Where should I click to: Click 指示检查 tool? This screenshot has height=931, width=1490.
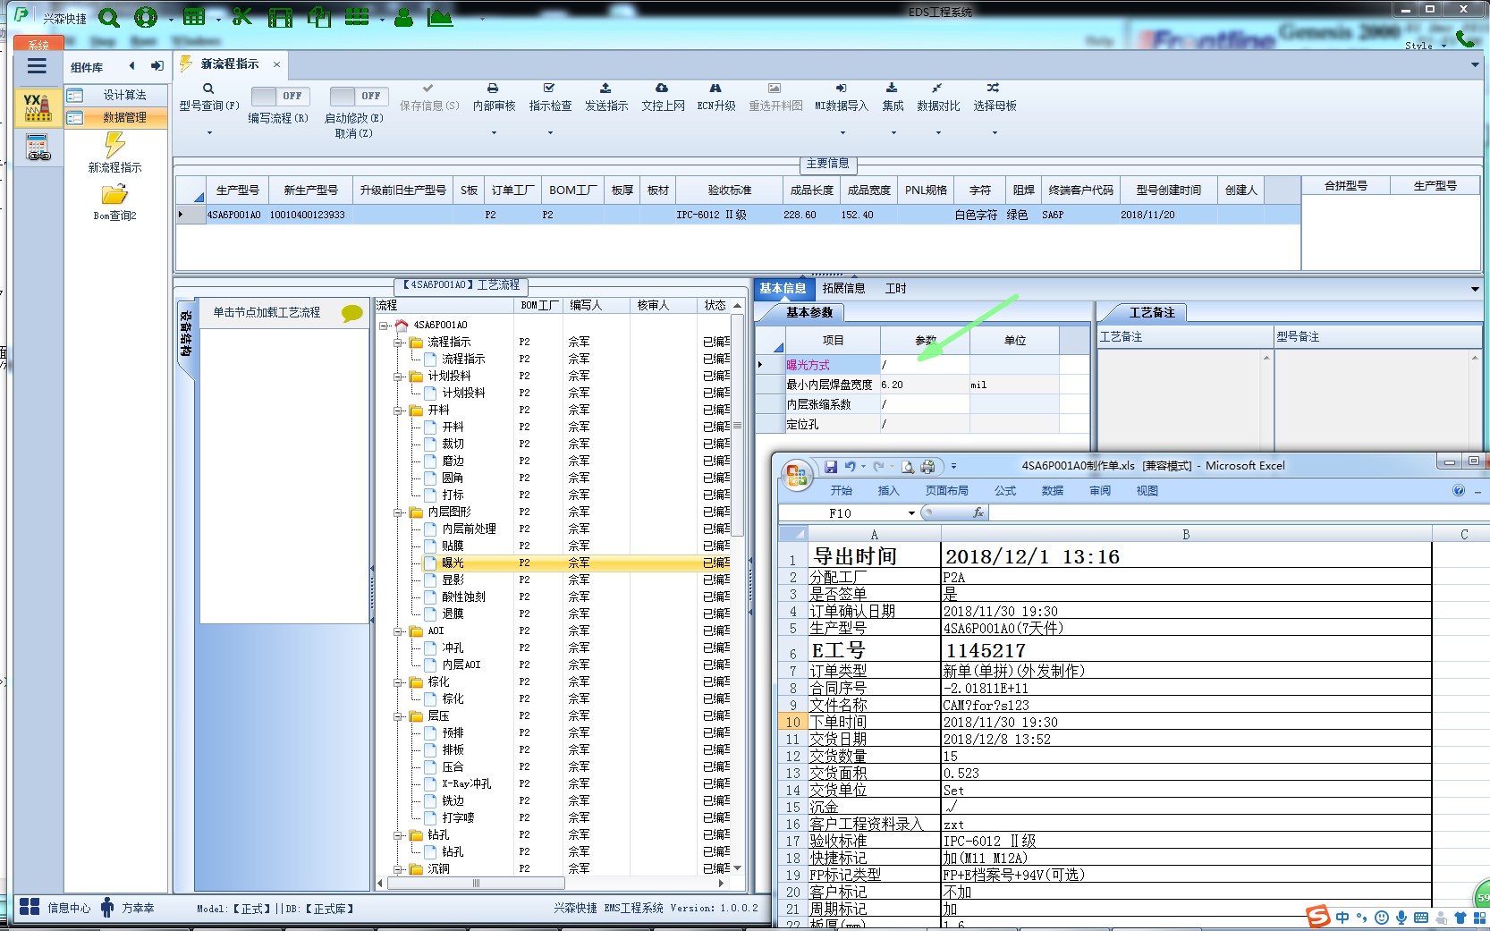point(550,97)
